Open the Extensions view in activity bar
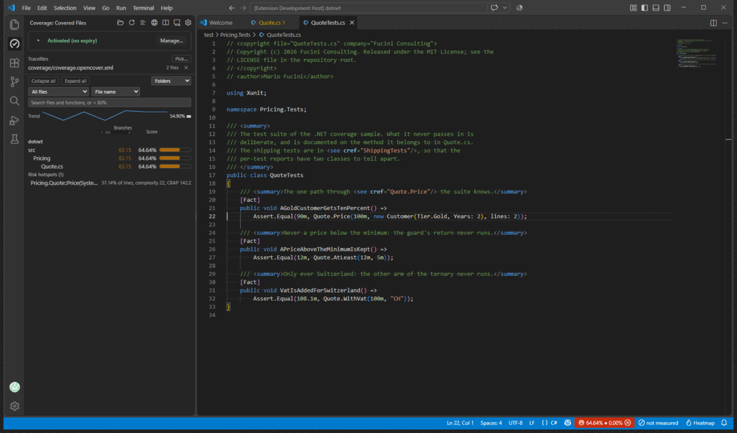 pyautogui.click(x=15, y=63)
